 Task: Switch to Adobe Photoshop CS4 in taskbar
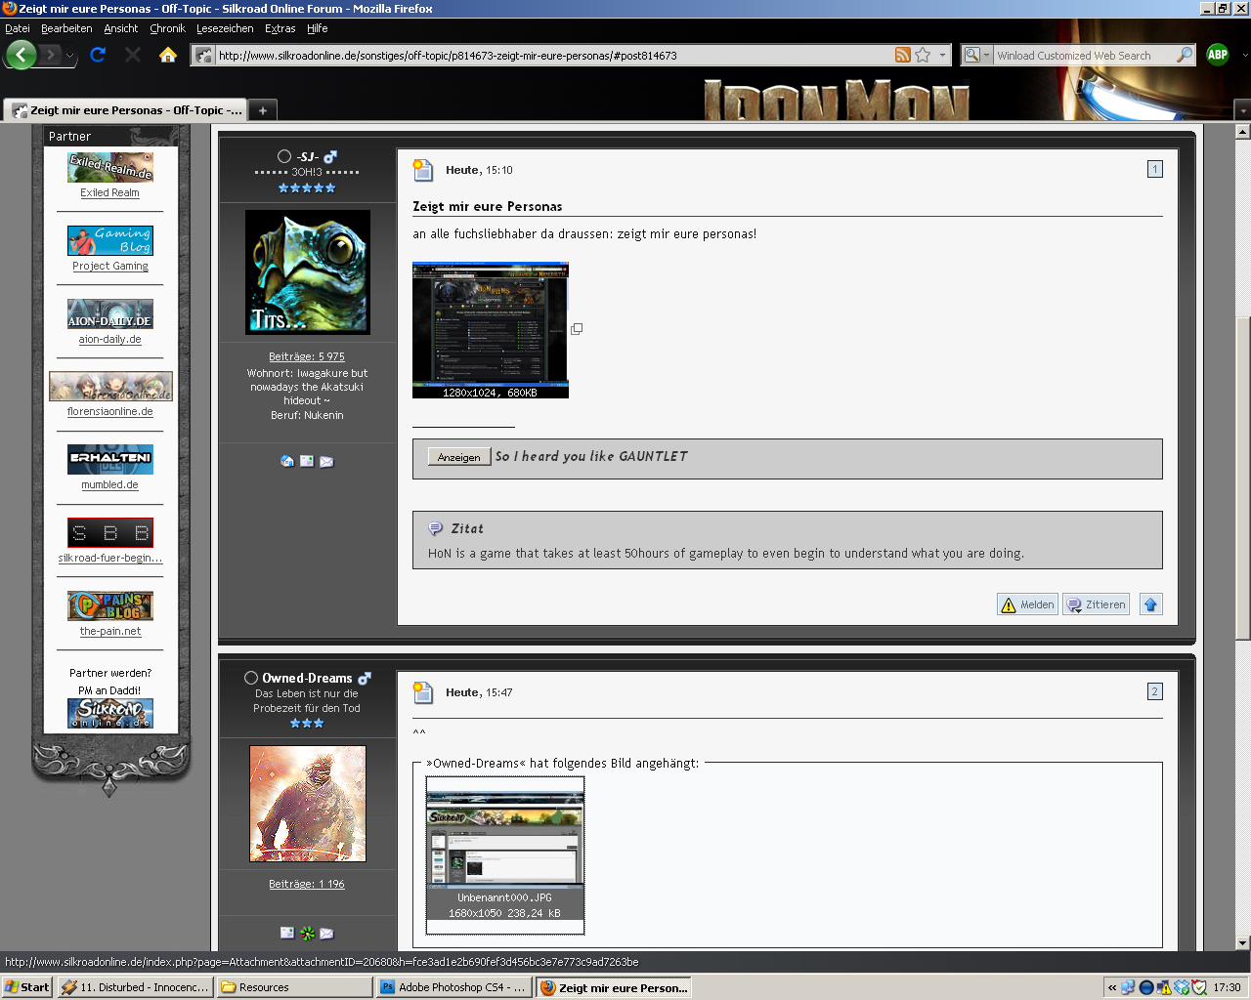(x=453, y=987)
